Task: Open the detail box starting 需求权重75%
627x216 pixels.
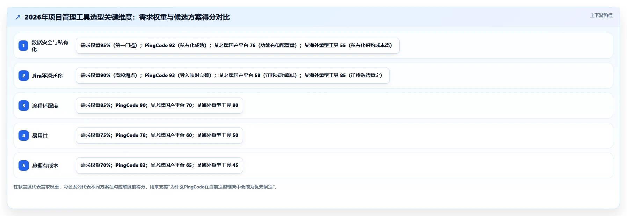Action: (159, 136)
